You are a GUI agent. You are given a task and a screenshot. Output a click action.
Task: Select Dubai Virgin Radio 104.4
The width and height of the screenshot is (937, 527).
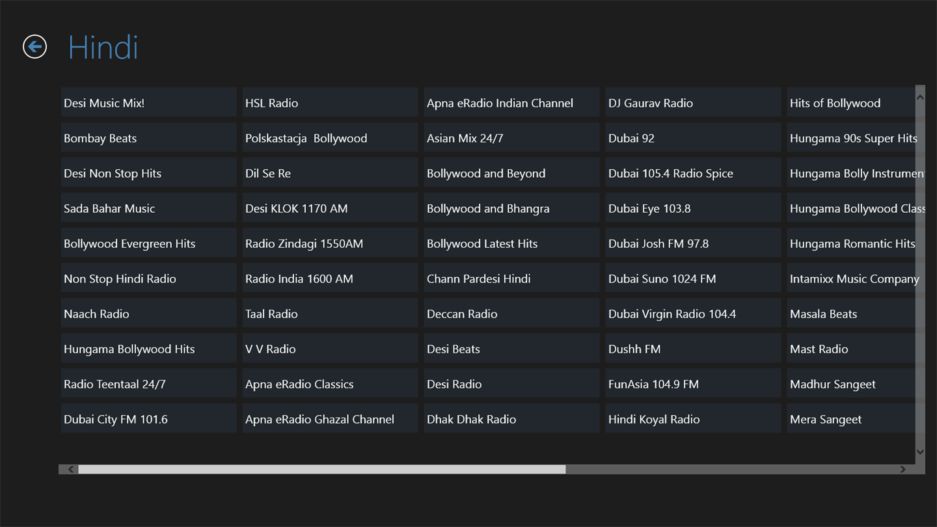[x=694, y=314]
